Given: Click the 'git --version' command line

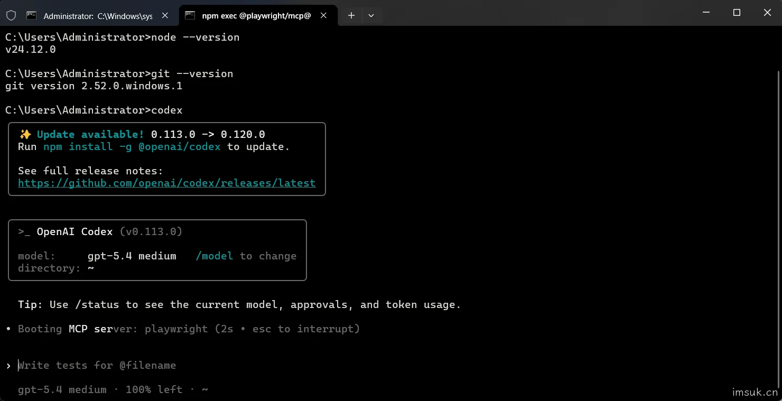Looking at the screenshot, I should point(119,73).
